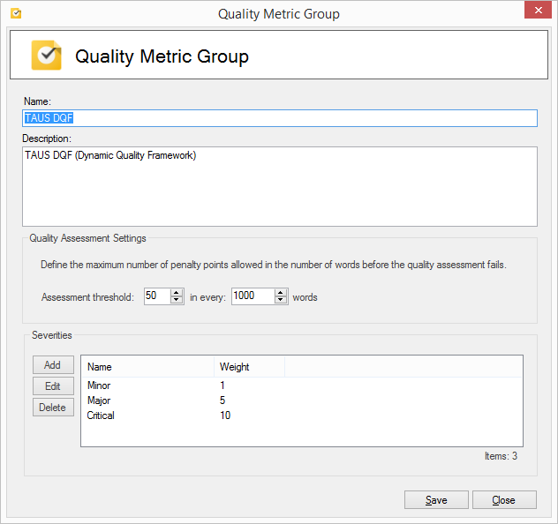Click the weight value 10 for Critical
558x524 pixels.
click(225, 415)
